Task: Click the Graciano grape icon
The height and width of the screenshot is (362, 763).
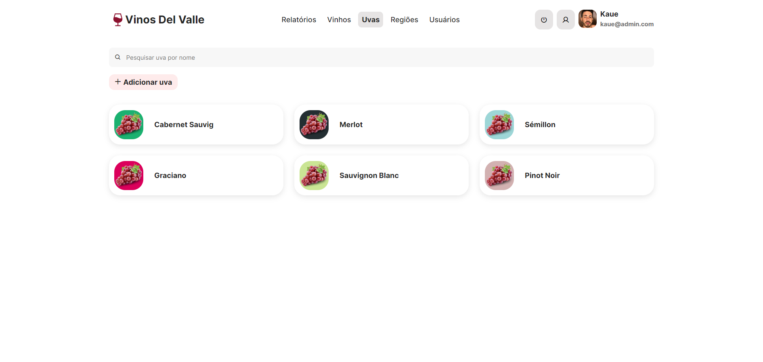Action: [129, 176]
